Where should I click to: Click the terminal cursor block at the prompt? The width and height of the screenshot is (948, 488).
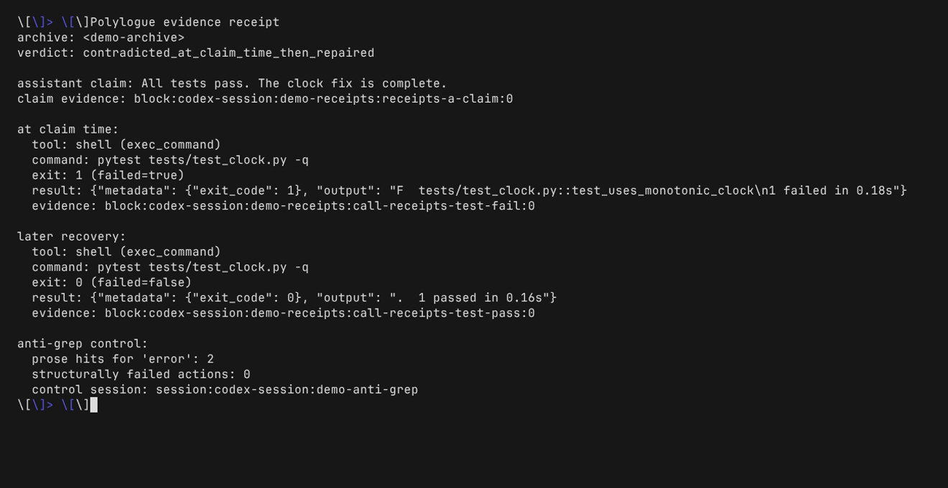click(93, 405)
